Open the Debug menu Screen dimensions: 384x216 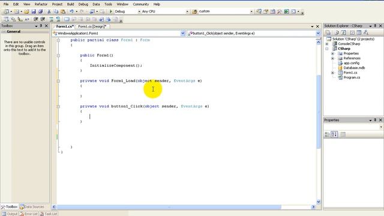[x=83, y=4]
